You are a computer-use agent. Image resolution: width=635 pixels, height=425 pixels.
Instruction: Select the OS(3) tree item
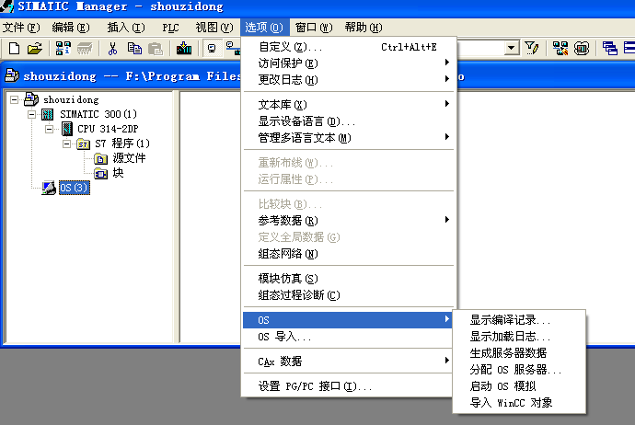(x=75, y=188)
